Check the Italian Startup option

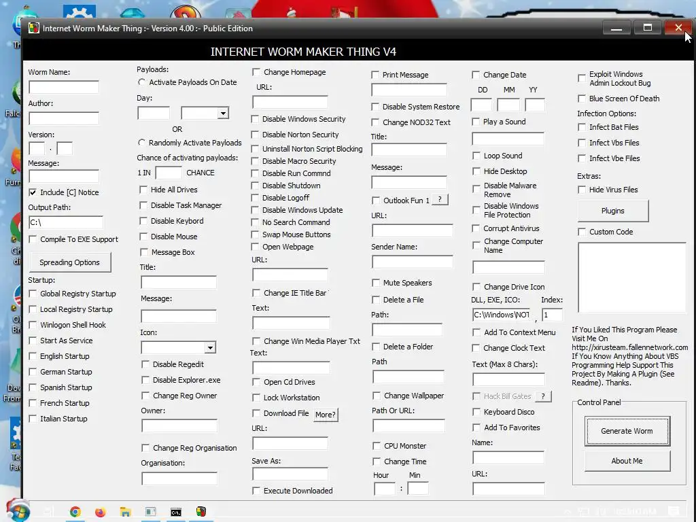[33, 419]
